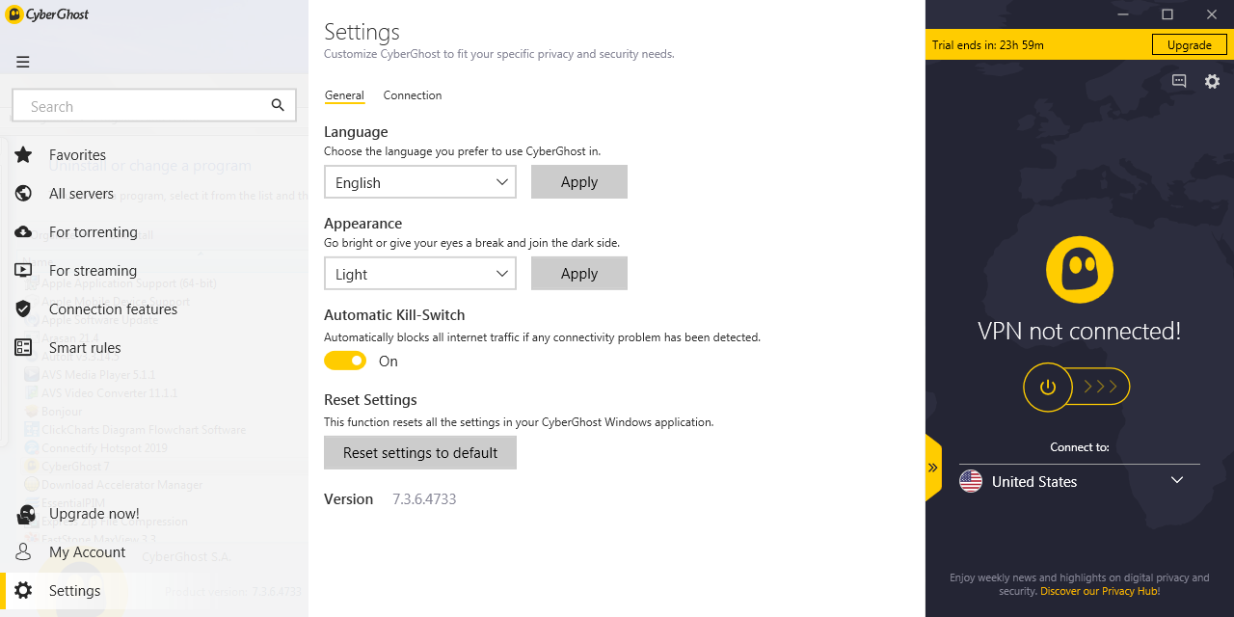This screenshot has width=1234, height=617.
Task: Click the For streaming screen icon
Action: tap(24, 271)
